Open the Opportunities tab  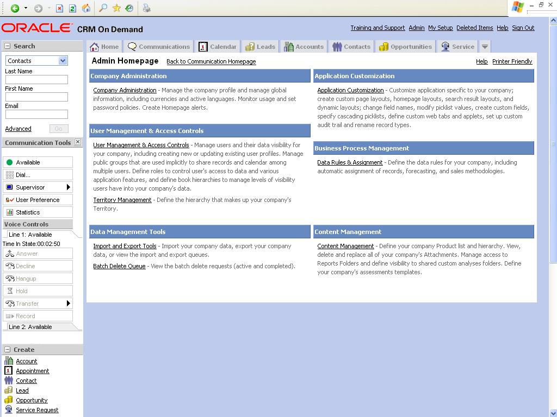pyautogui.click(x=405, y=47)
